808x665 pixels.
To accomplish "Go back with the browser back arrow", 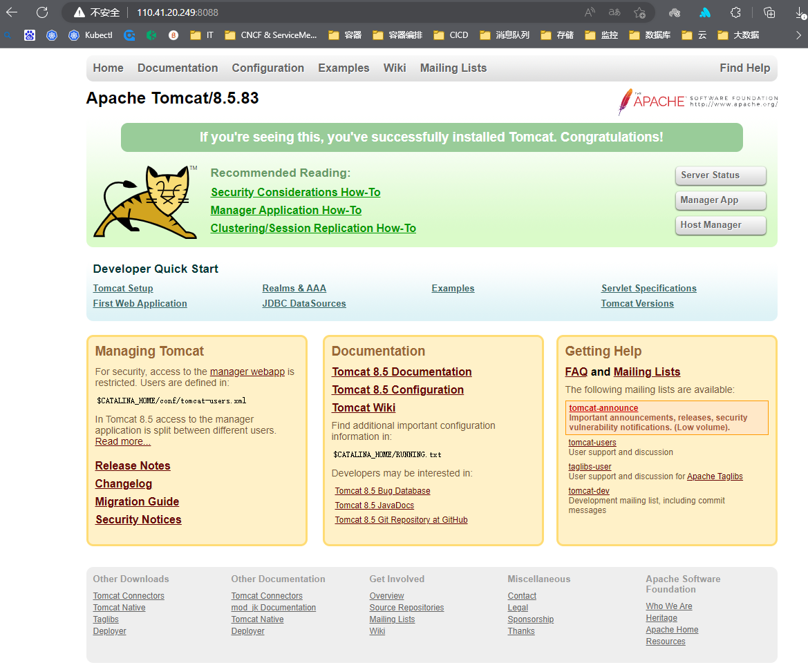I will 11,12.
